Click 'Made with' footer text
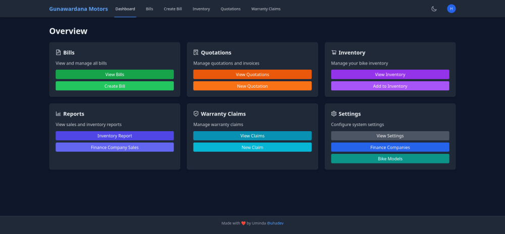 pos(231,223)
